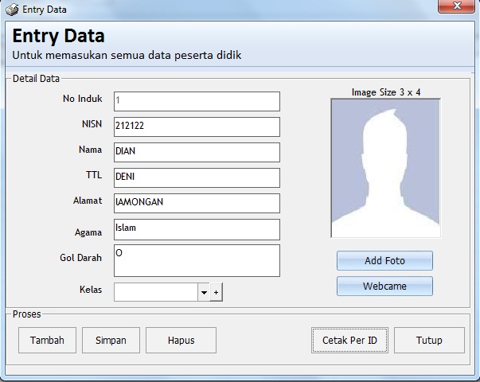Click the Tambah button
The height and width of the screenshot is (382, 480).
[x=47, y=340]
